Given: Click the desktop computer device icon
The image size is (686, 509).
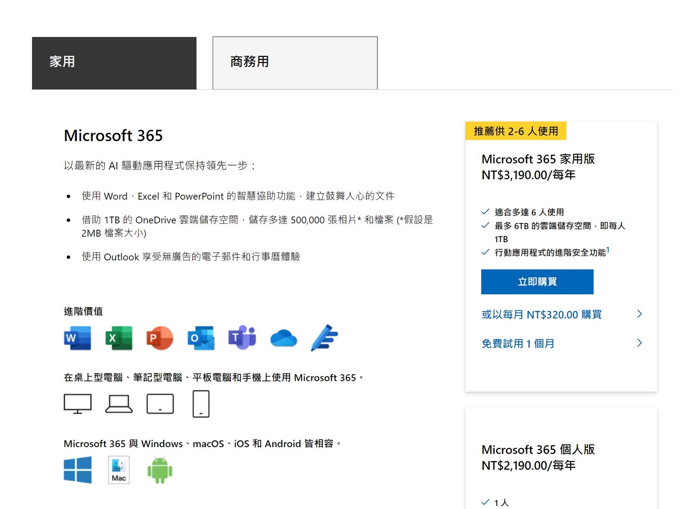Looking at the screenshot, I should (x=78, y=404).
